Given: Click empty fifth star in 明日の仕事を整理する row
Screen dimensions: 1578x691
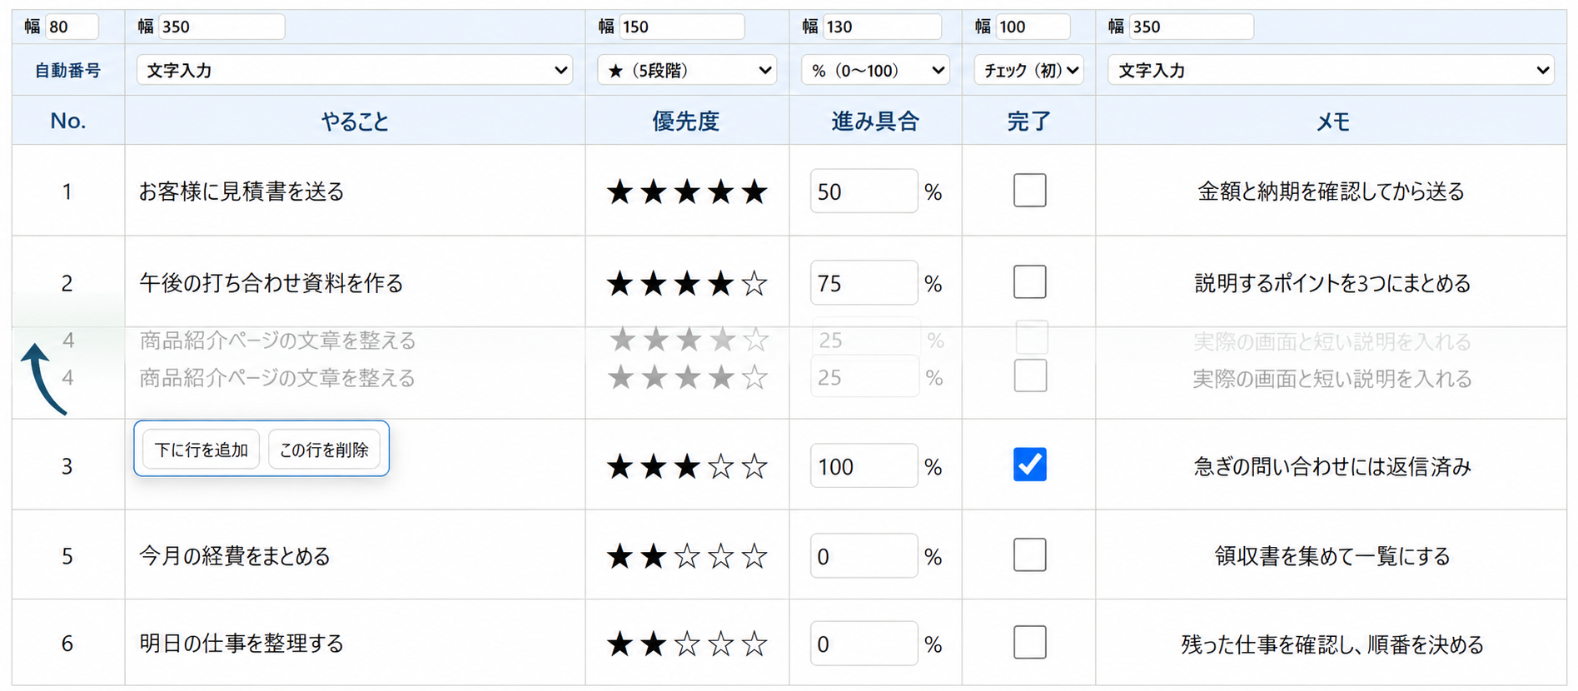Looking at the screenshot, I should point(754,644).
